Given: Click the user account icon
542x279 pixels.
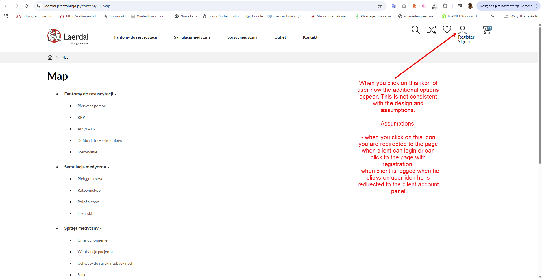Looking at the screenshot, I should pyautogui.click(x=462, y=30).
